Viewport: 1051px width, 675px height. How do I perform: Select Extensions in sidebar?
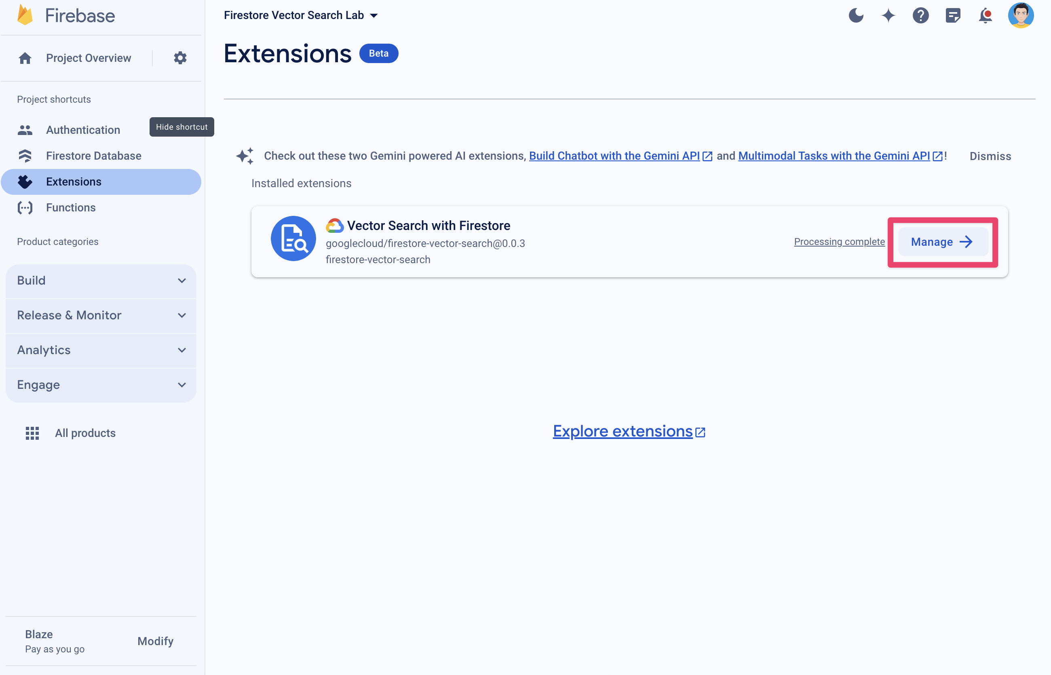click(74, 181)
